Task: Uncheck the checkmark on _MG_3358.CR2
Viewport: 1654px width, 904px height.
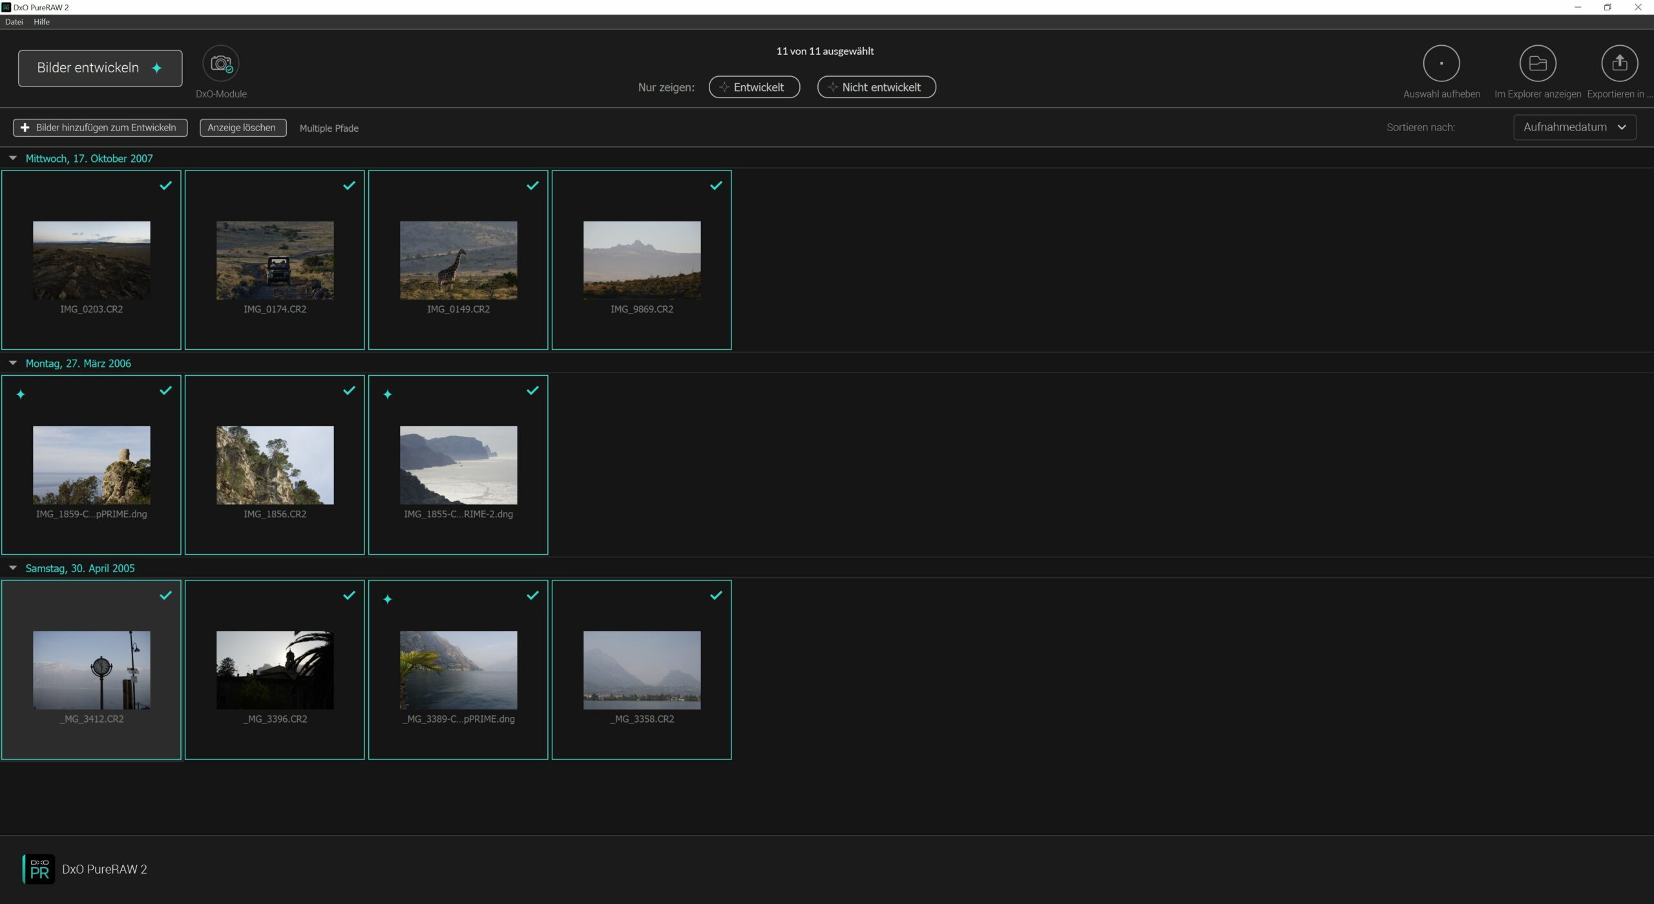Action: [x=716, y=595]
